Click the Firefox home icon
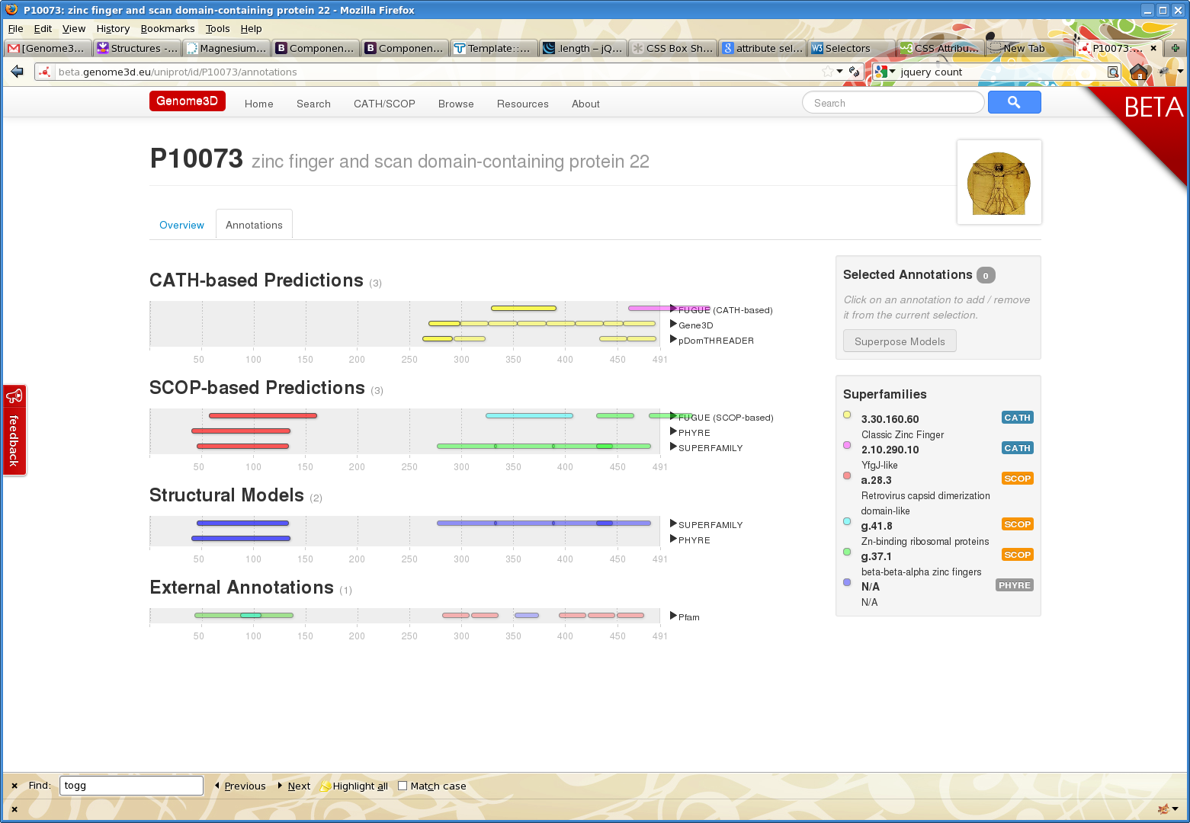Image resolution: width=1190 pixels, height=823 pixels. pos(1139,72)
